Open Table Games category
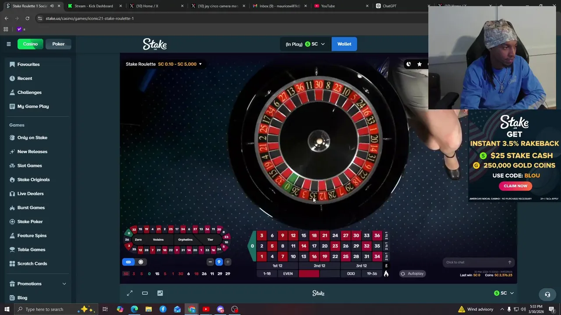 (37, 249)
